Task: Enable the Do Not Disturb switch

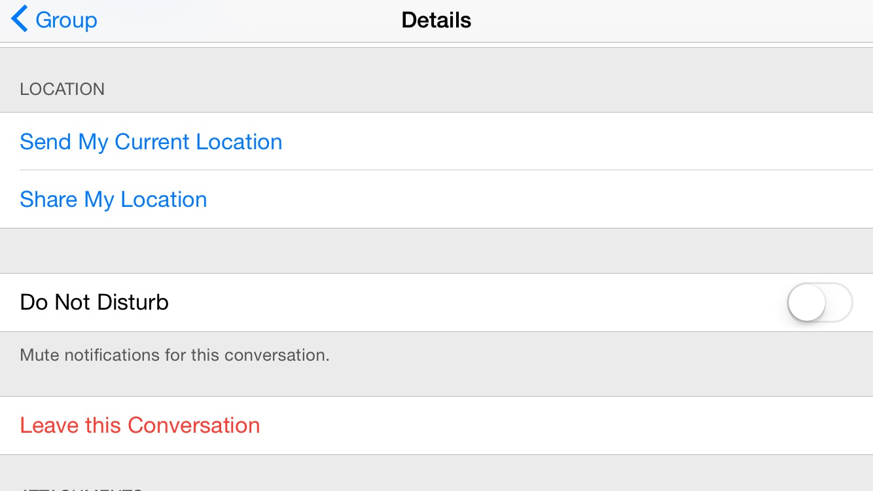Action: (820, 302)
